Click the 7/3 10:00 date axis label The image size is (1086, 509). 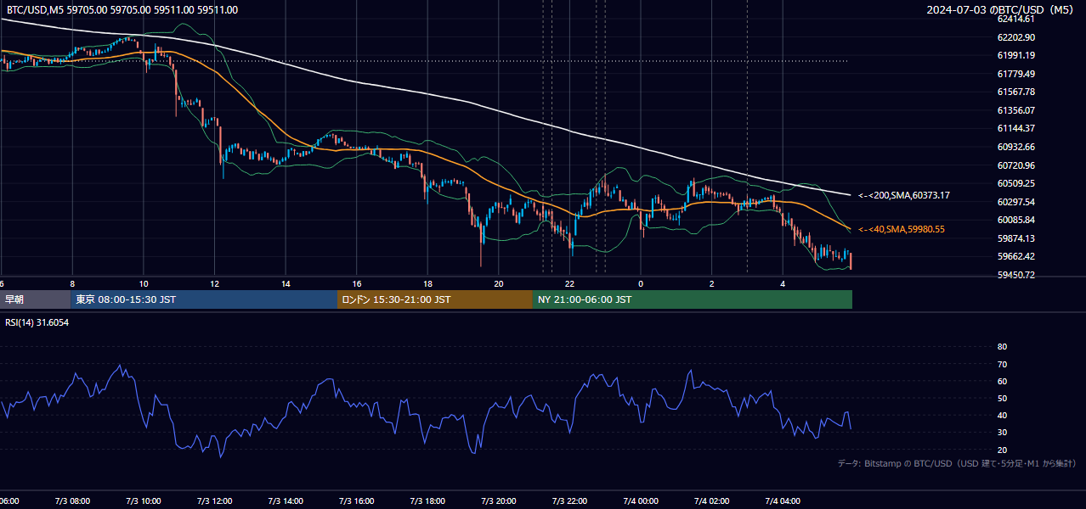click(x=143, y=501)
